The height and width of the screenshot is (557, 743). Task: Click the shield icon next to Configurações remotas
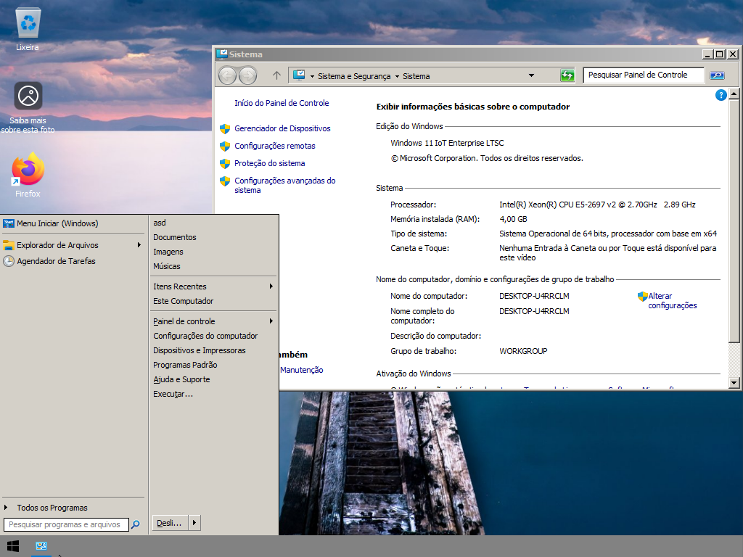[225, 146]
